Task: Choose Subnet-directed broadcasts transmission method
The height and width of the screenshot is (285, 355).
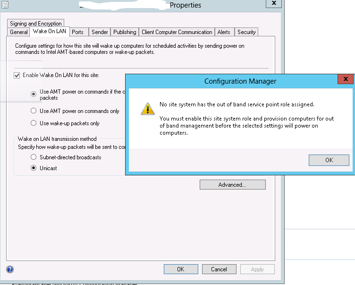Action: [34, 157]
